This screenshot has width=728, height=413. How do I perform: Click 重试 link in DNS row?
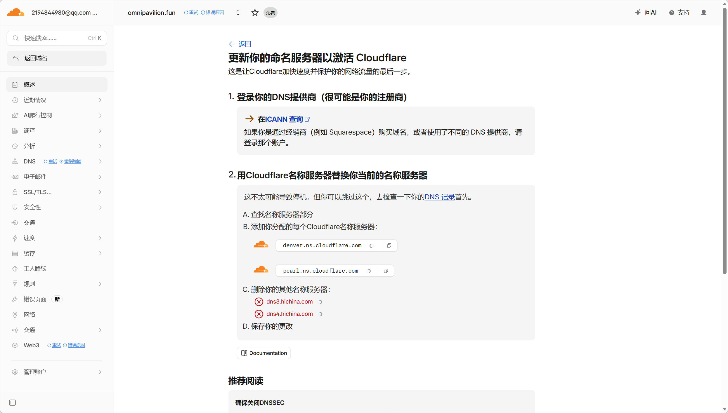pyautogui.click(x=51, y=161)
